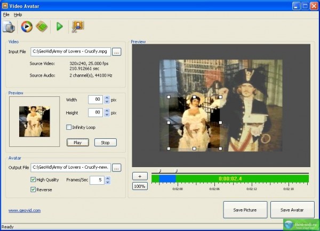Open the Help menu
The height and width of the screenshot is (231, 320).
click(18, 14)
